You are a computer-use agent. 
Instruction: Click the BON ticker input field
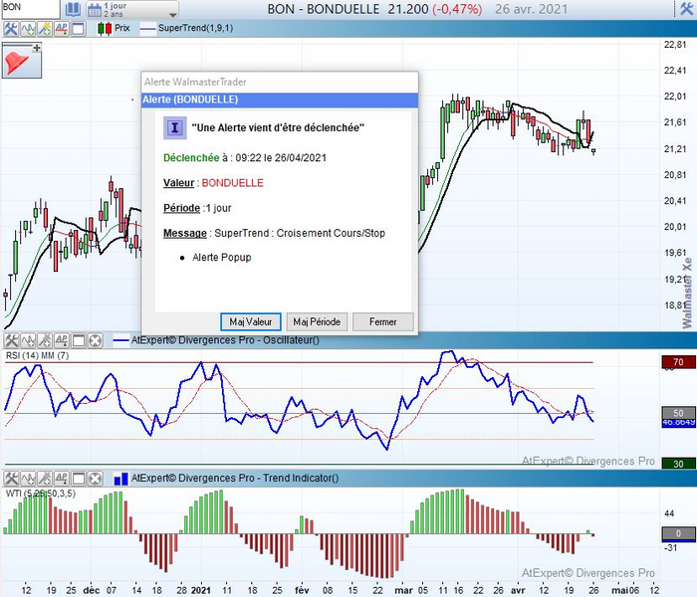pyautogui.click(x=30, y=9)
